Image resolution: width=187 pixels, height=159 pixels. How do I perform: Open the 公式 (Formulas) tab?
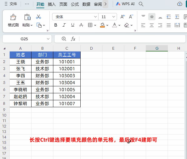point(75,4)
